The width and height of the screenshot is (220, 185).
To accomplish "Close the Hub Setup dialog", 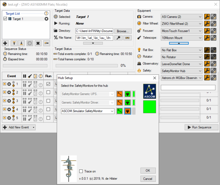I will [x=155, y=78].
